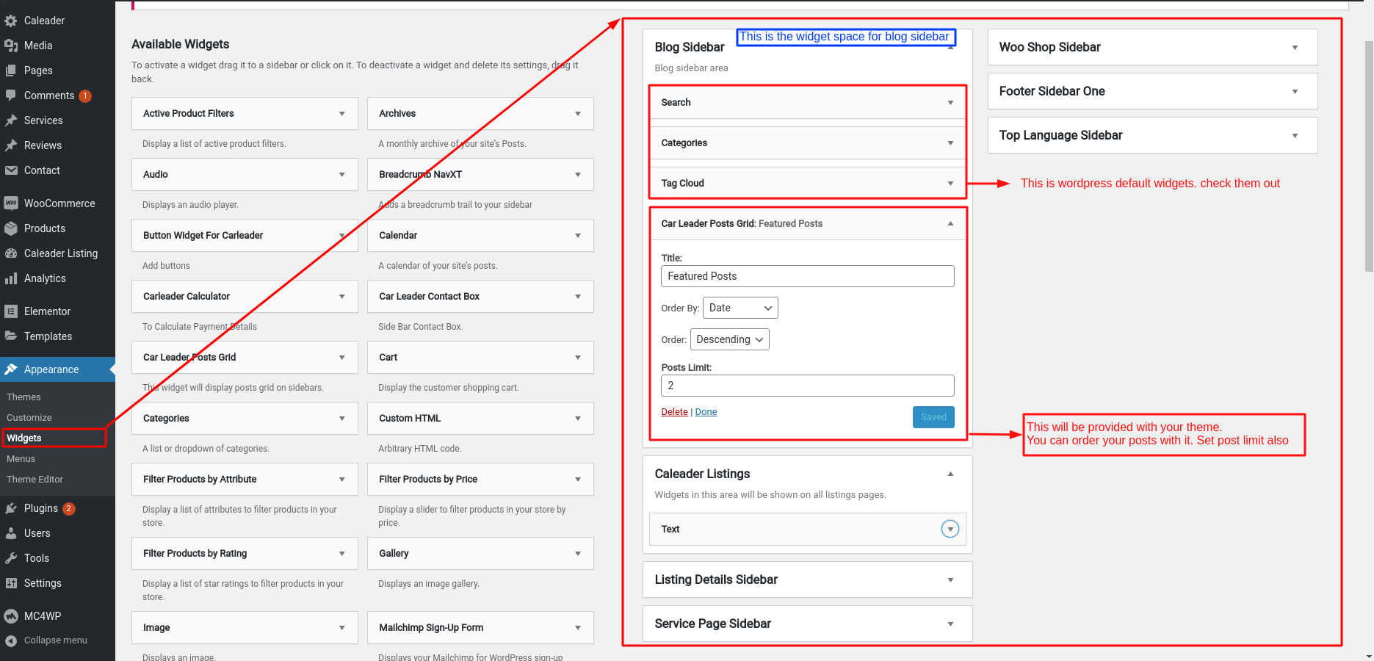Change the Descending order dropdown
The height and width of the screenshot is (661, 1374).
pyautogui.click(x=729, y=339)
